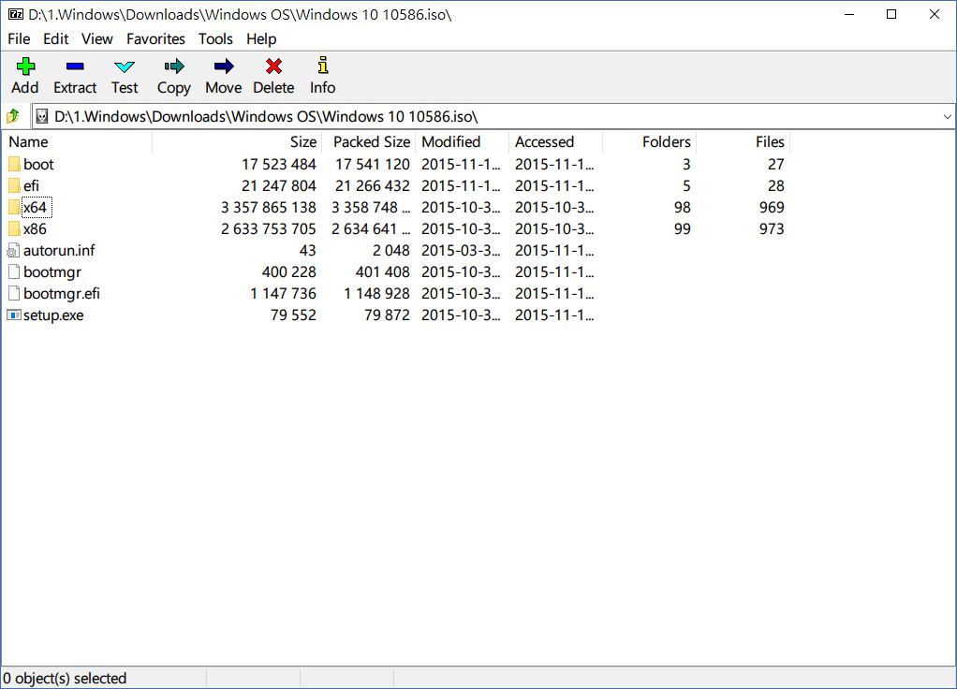
Task: Click the 0 object(s) selected status
Action: click(x=65, y=678)
